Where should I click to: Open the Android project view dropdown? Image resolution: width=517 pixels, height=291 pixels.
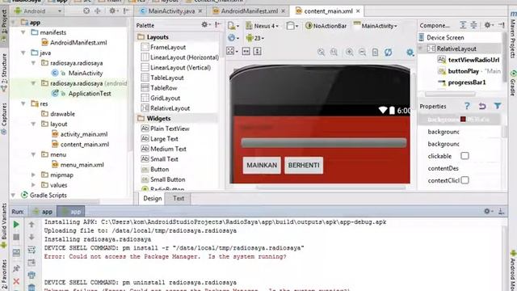pos(38,11)
